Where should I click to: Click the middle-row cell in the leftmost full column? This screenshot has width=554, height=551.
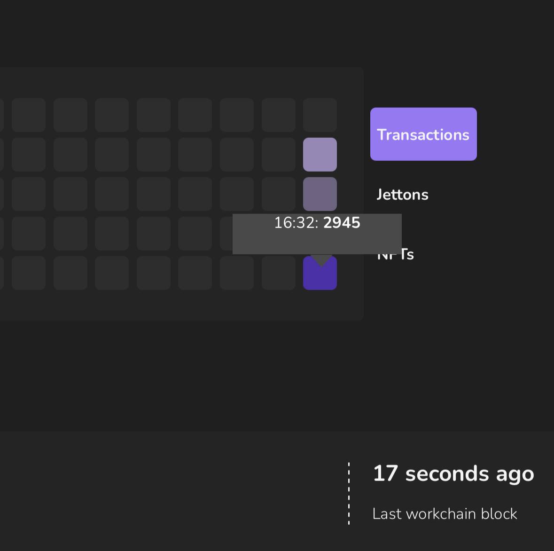coord(29,194)
